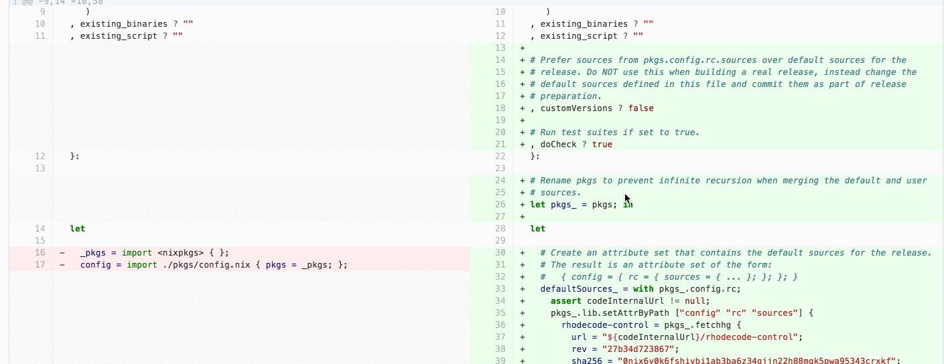Click the comment '# release. Do NOT use this when building'
The height and width of the screenshot is (364, 944).
[x=723, y=72]
